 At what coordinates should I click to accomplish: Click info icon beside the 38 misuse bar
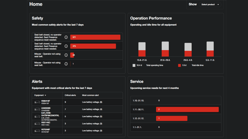coord(66,55)
